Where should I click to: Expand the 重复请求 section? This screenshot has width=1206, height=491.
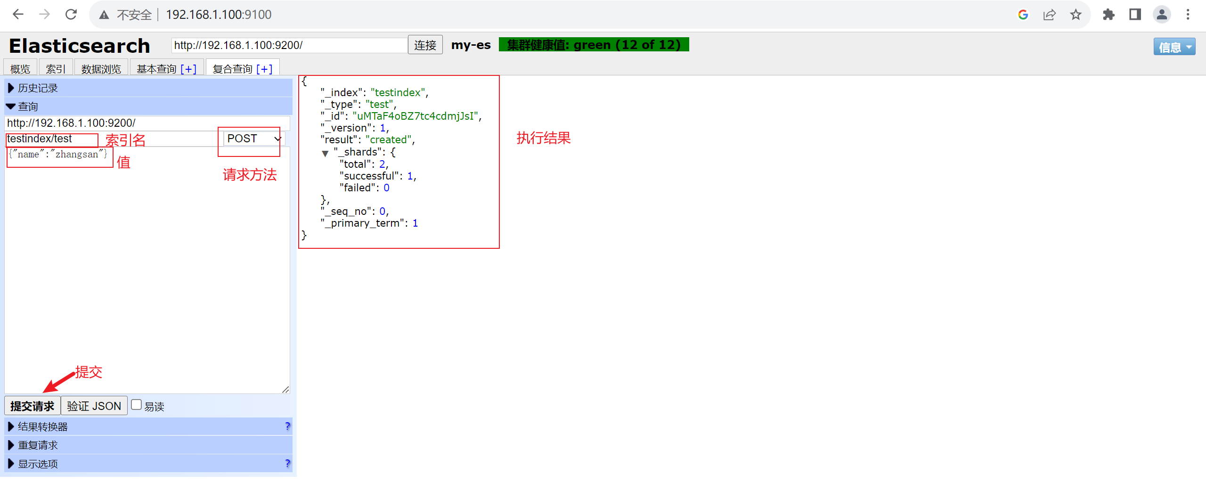point(148,445)
